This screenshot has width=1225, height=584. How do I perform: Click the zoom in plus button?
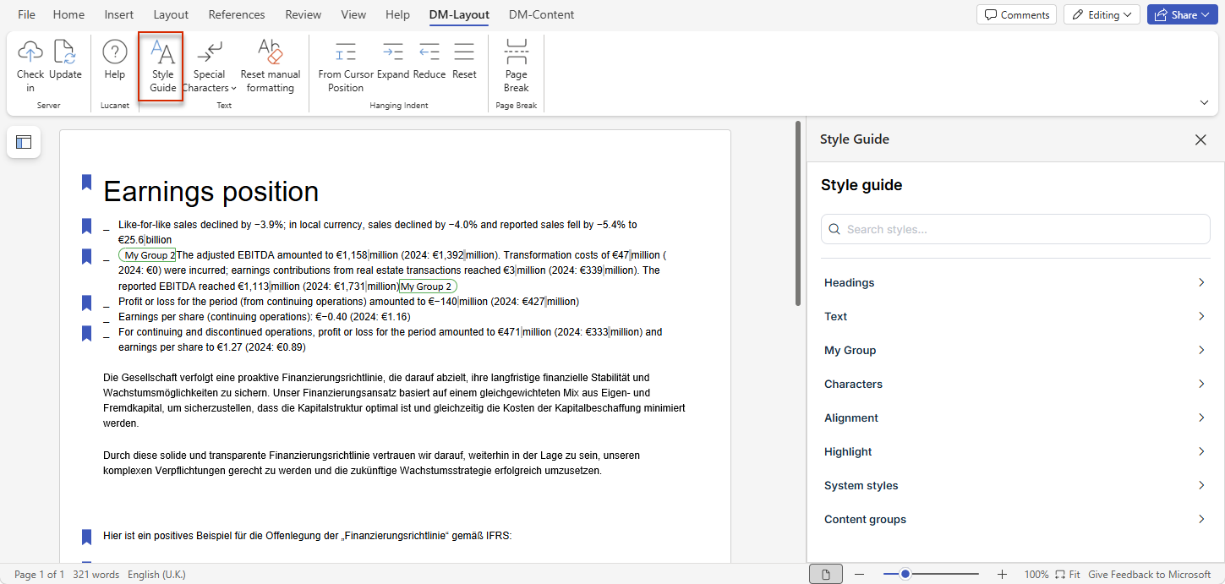point(1002,575)
